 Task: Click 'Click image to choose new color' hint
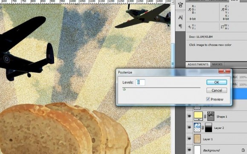210,45
